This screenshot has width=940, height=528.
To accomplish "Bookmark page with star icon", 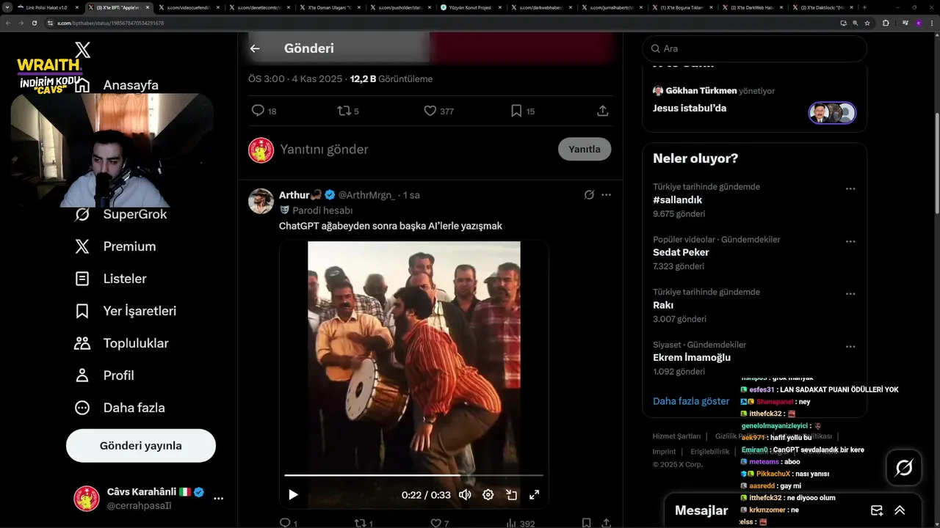I will (867, 23).
